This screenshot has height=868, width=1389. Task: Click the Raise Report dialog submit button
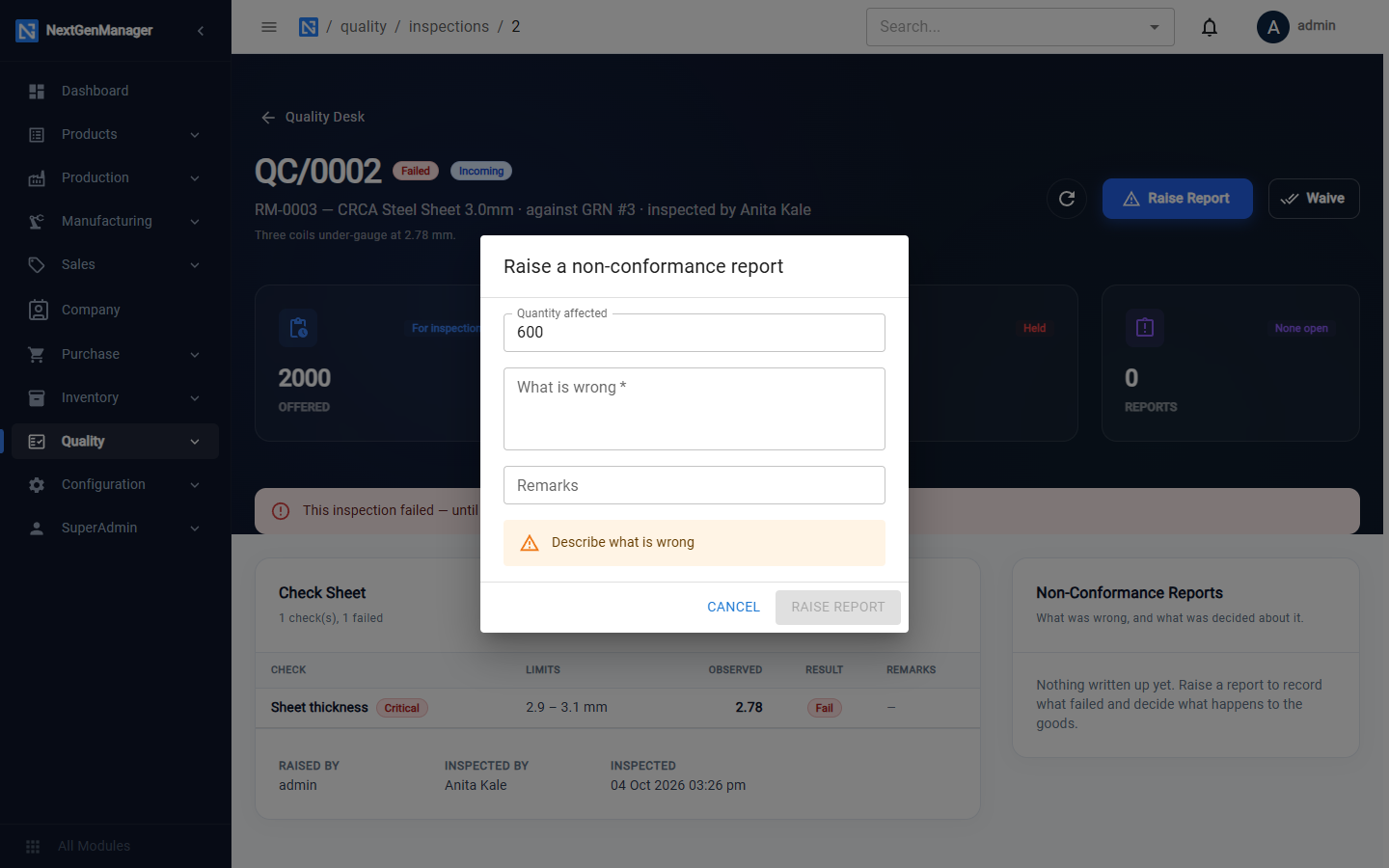(x=838, y=608)
